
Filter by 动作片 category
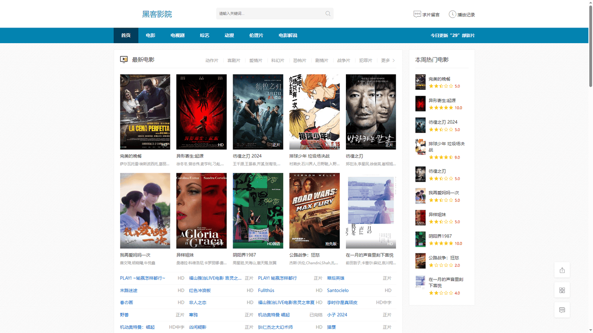[212, 60]
